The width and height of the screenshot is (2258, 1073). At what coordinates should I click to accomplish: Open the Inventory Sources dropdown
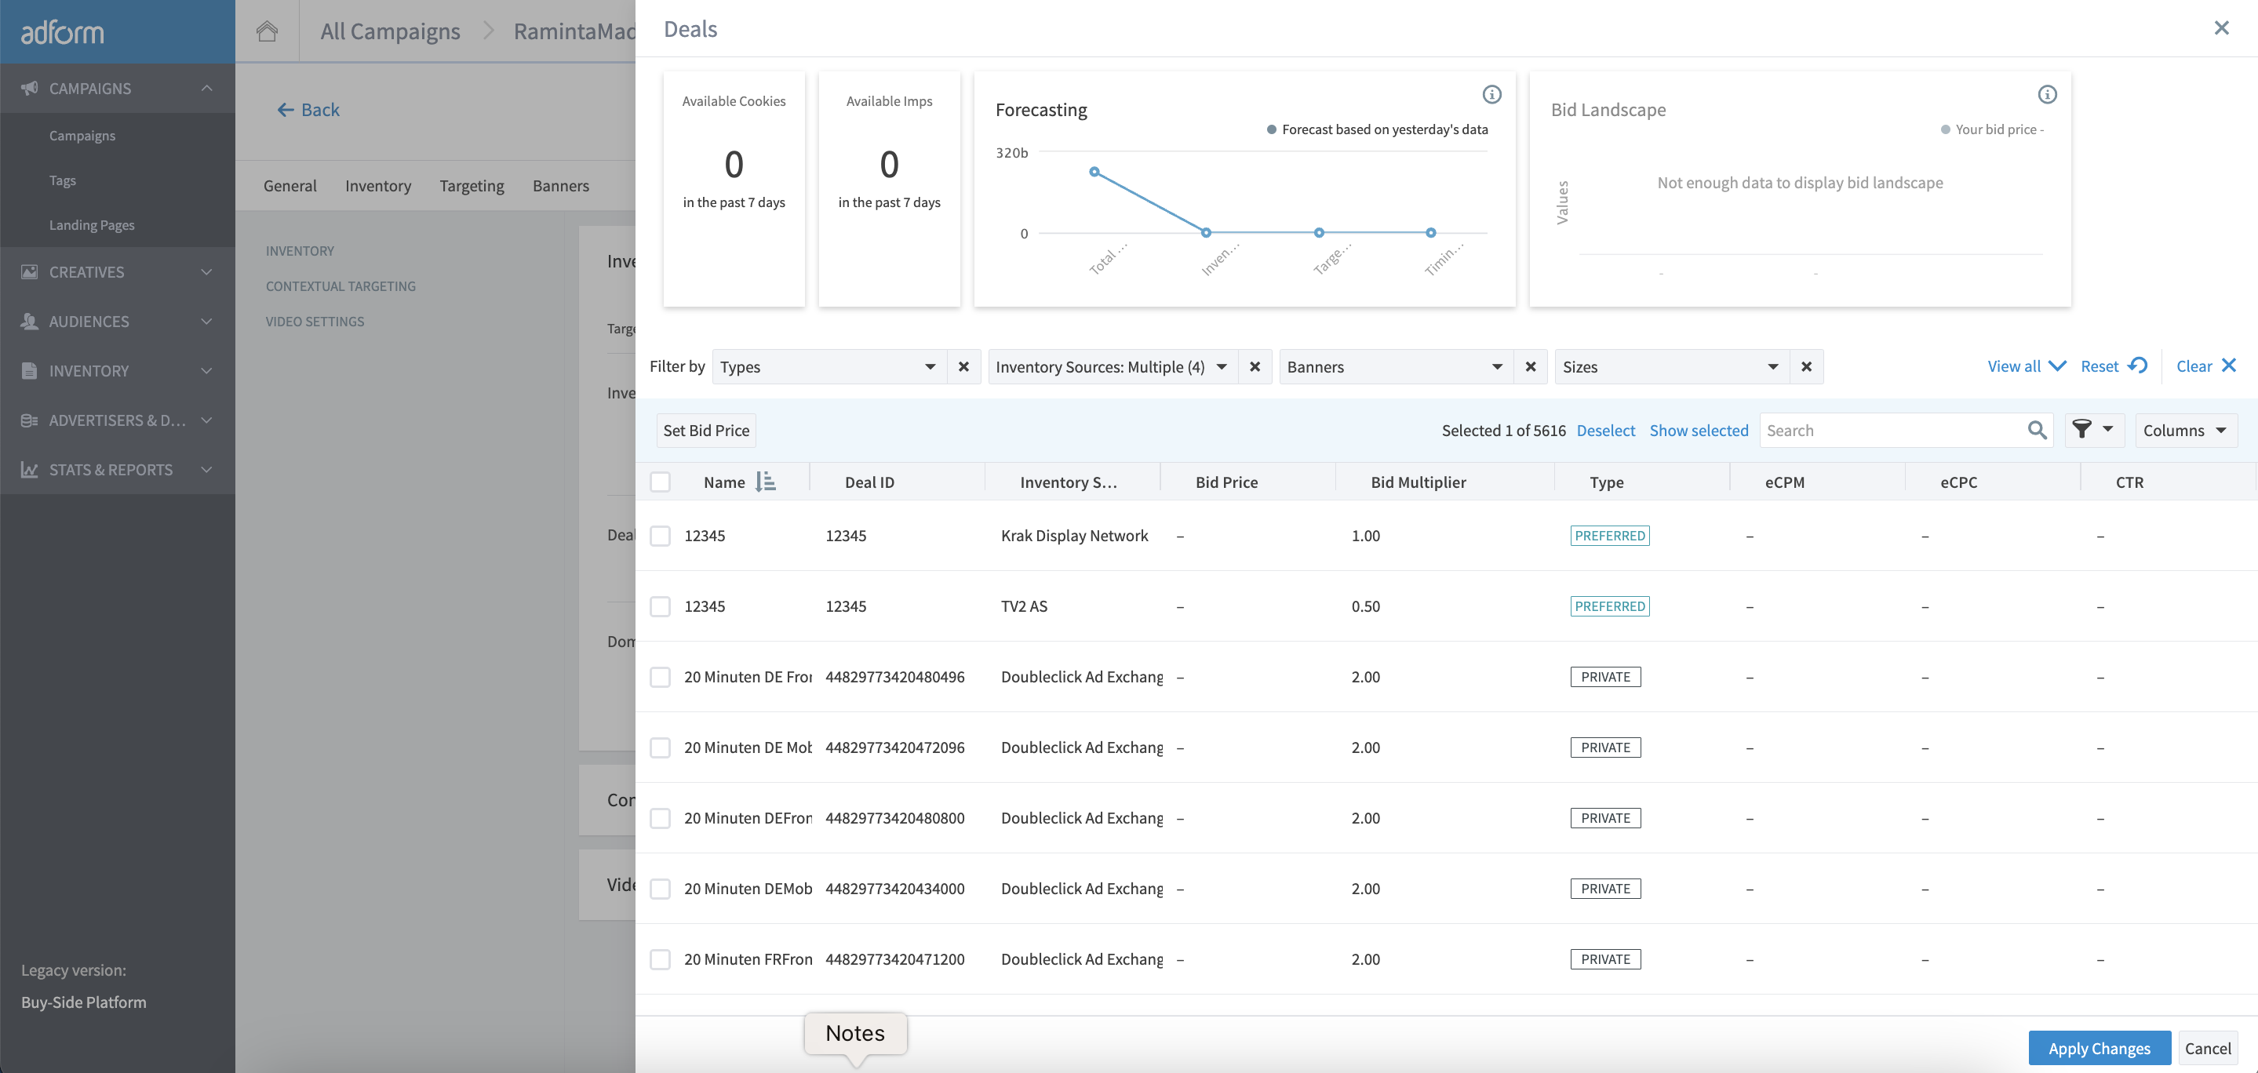coord(1113,366)
